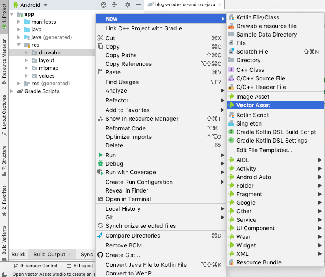The image size is (325, 277).
Task: Click the locate/scroll-from-source target icon
Action: (104, 5)
